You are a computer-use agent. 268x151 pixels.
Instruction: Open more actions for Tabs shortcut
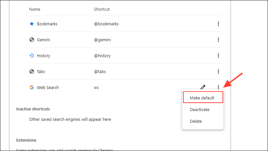click(x=218, y=71)
